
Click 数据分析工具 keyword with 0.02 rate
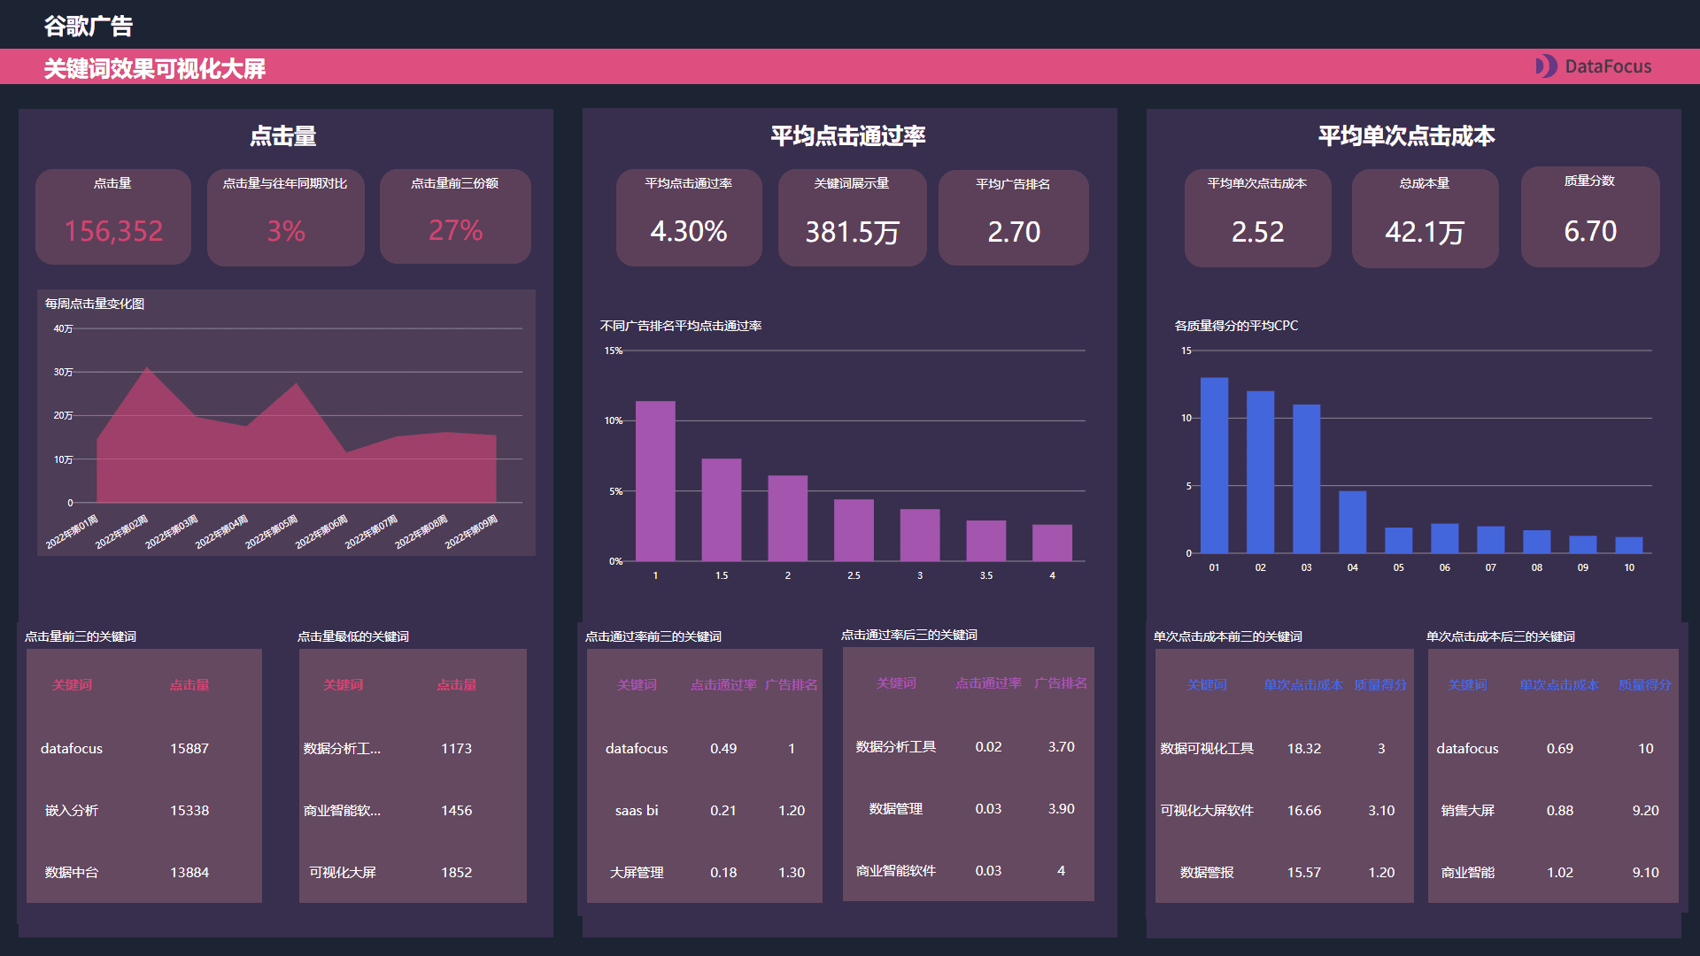pyautogui.click(x=896, y=746)
